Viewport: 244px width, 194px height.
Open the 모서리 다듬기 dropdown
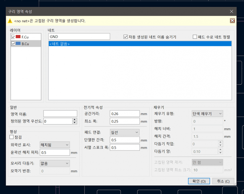55,163
